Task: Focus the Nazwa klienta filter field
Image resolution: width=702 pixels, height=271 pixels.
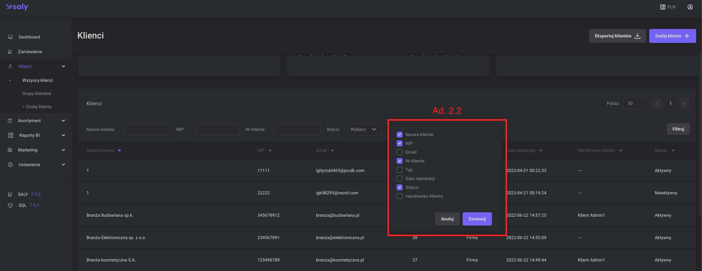Action: pos(147,129)
